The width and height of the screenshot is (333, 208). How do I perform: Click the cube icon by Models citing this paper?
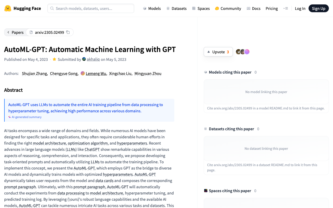206,72
